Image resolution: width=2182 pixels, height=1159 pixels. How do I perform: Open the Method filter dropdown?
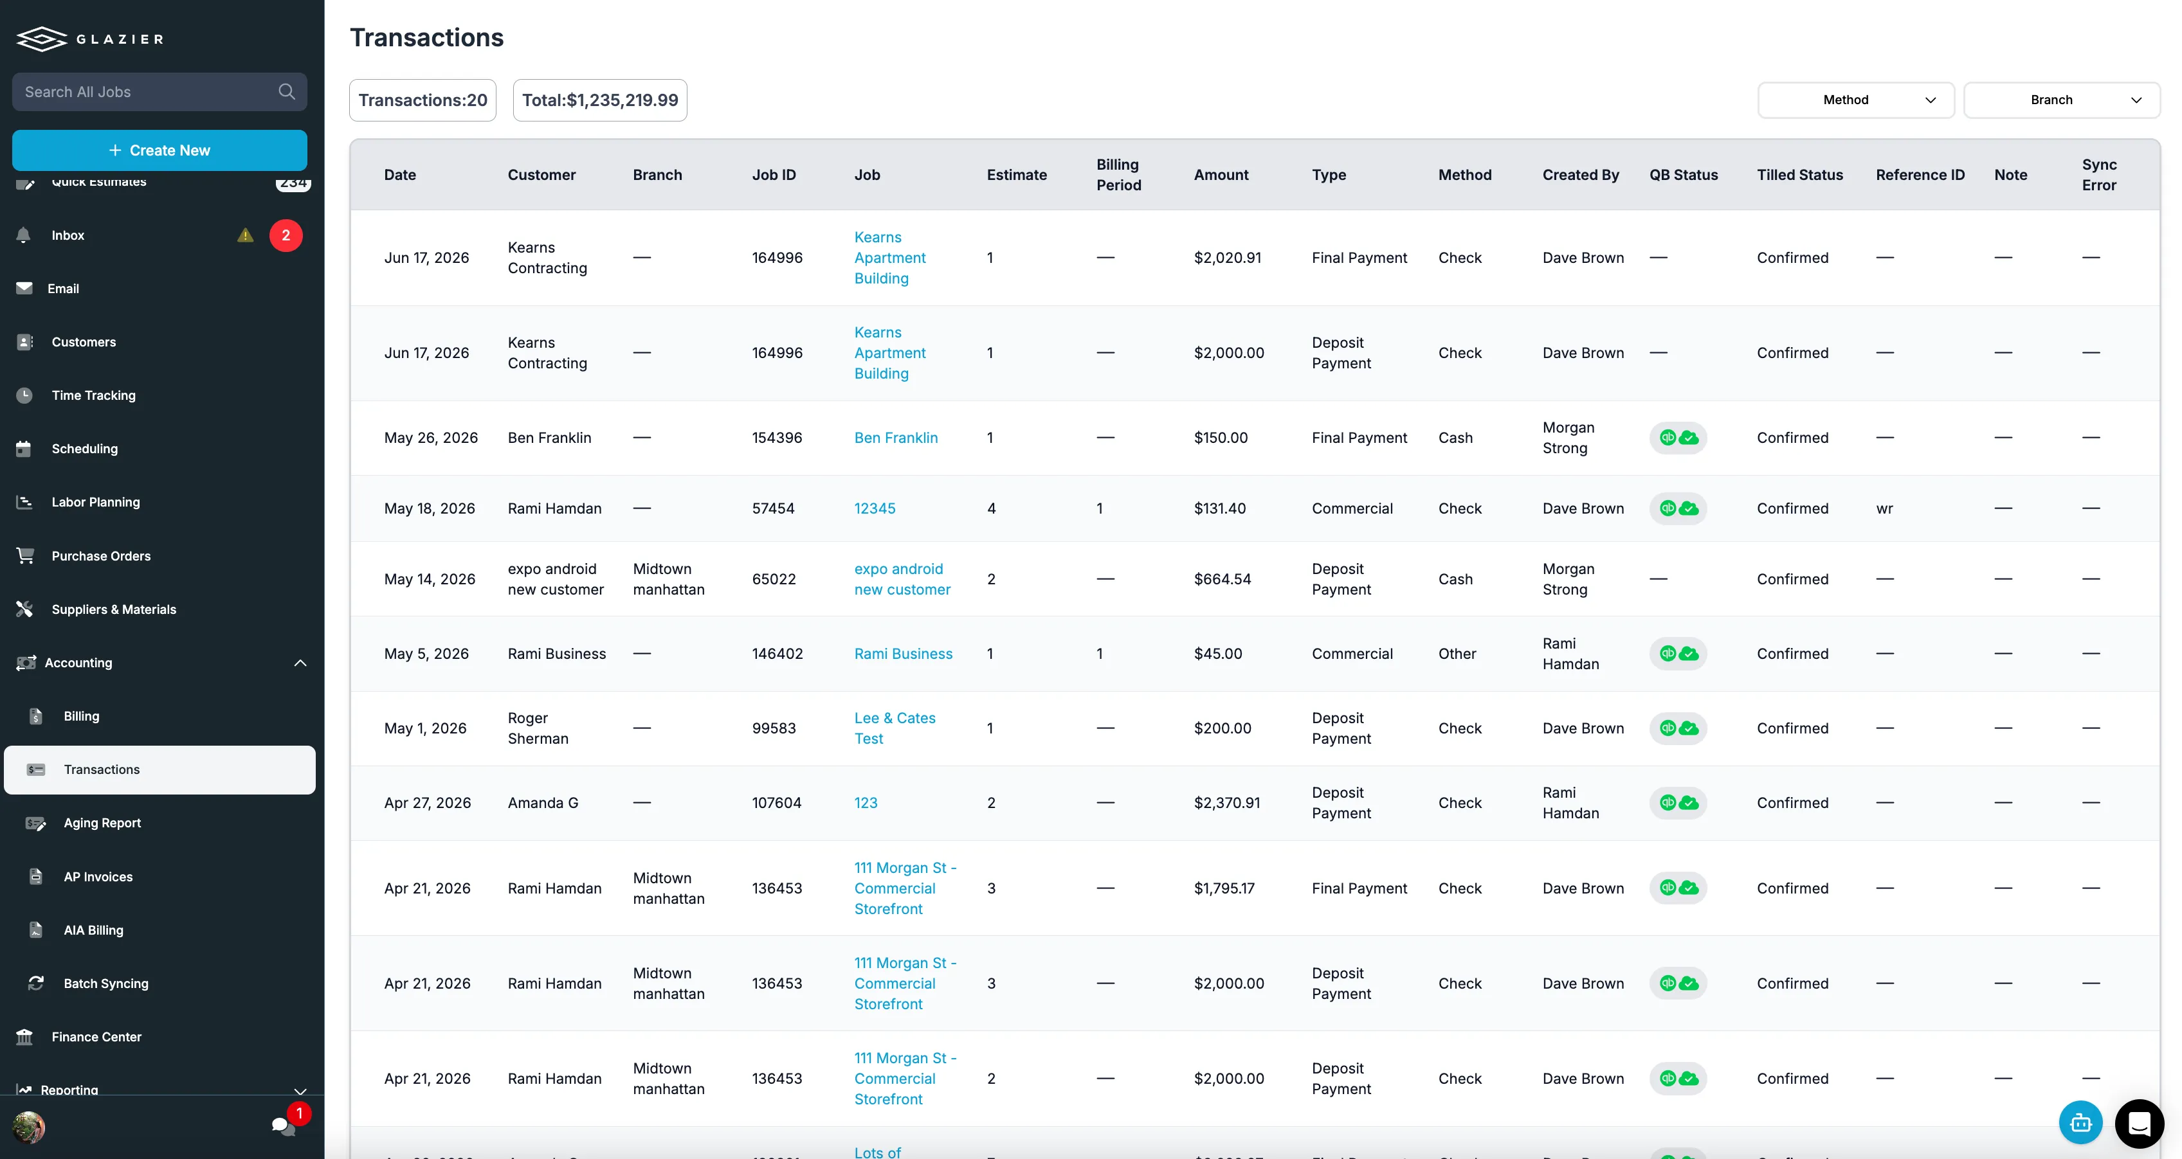pos(1855,100)
